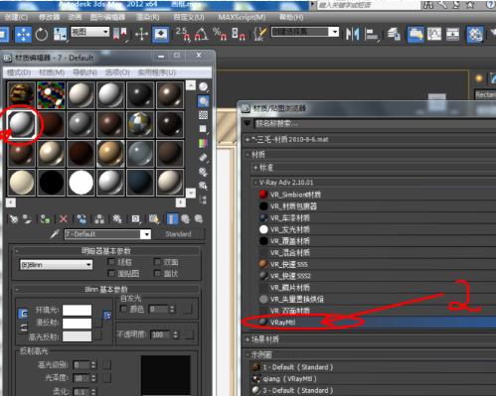Click the Go Forward to Sibling icon
Image resolution: width=496 pixels, height=396 pixels.
[199, 219]
